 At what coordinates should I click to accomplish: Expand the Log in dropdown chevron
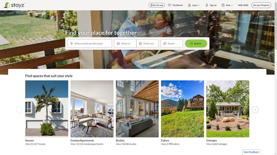[199, 5]
